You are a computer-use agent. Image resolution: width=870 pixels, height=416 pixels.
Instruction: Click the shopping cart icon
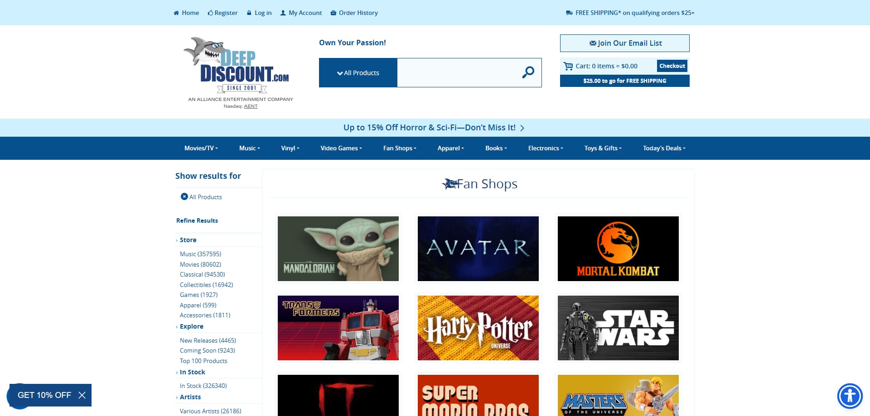568,66
